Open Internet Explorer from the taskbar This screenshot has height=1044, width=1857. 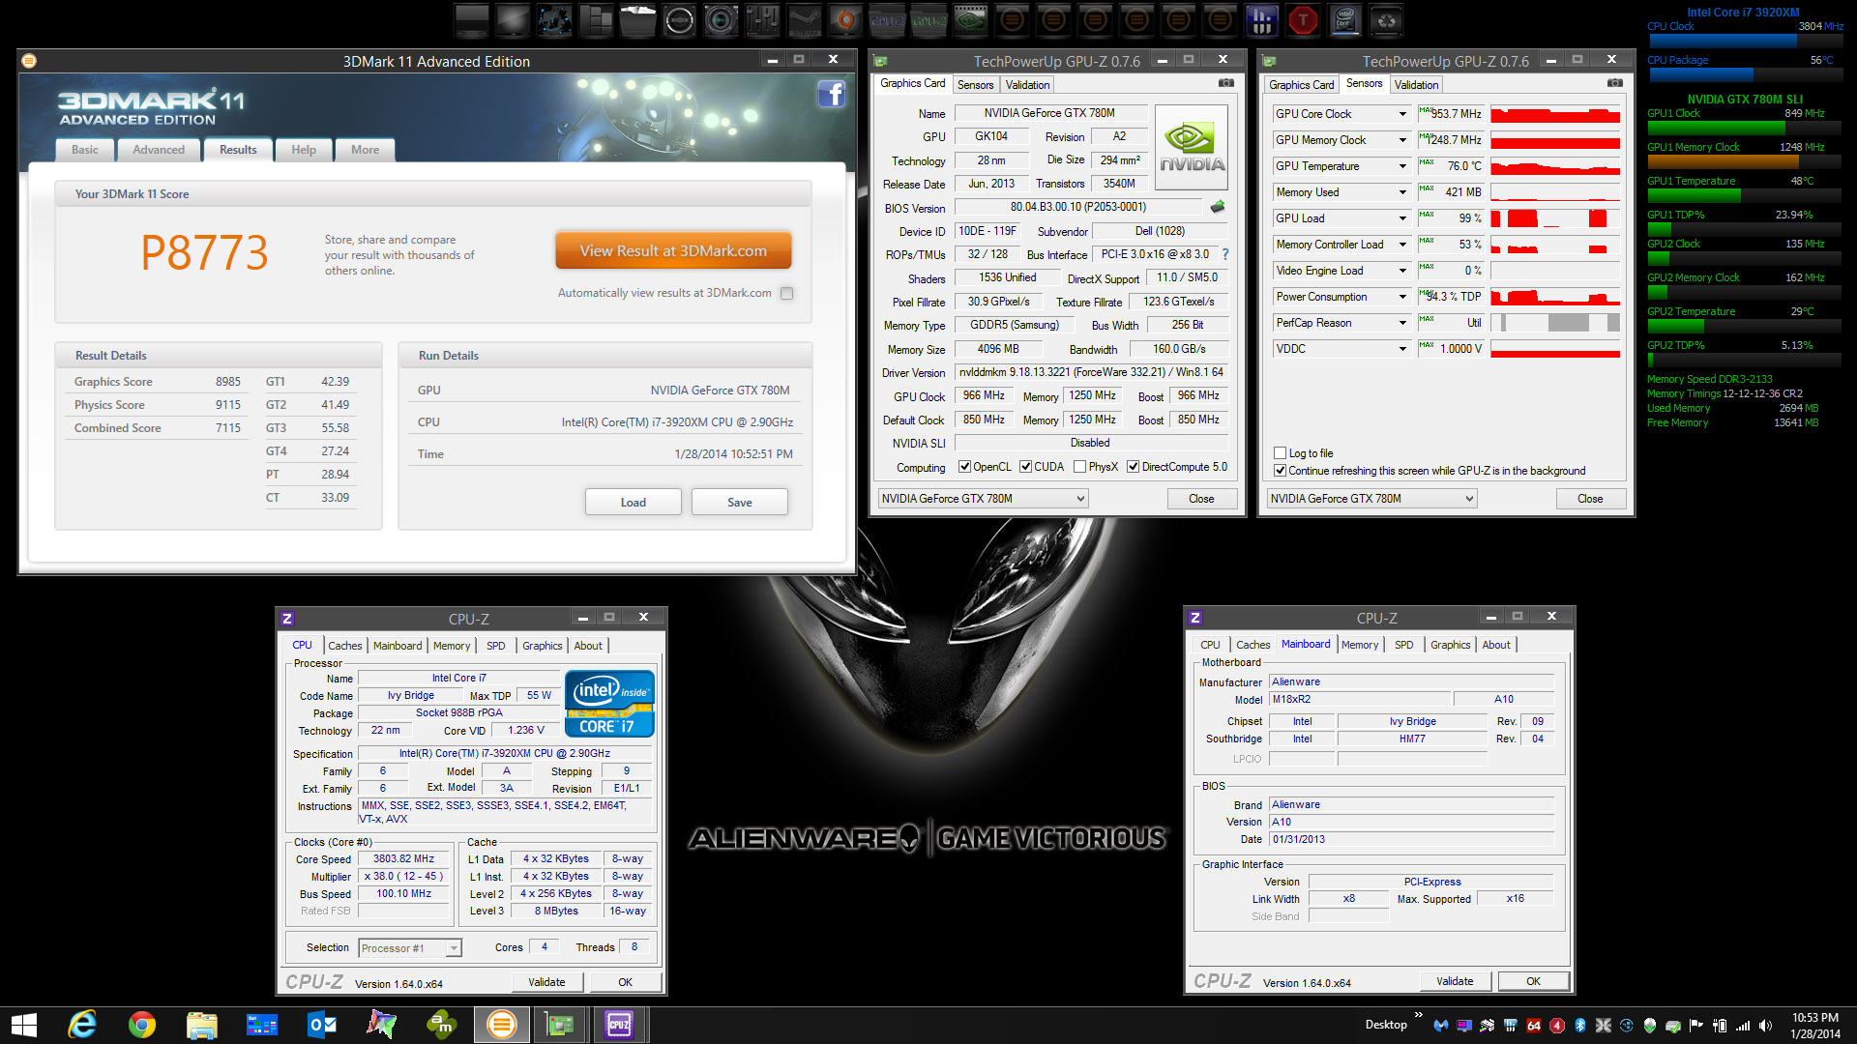(x=82, y=1025)
